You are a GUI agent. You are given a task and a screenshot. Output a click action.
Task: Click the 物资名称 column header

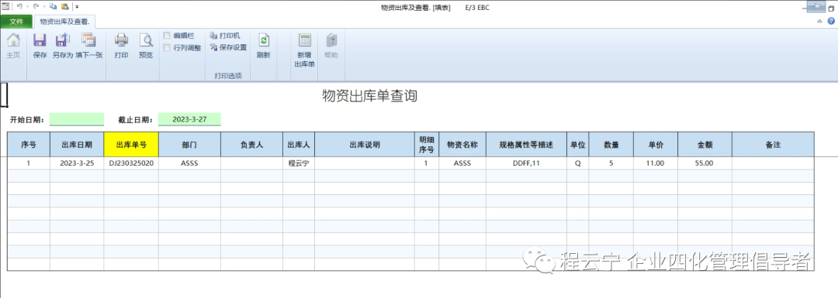point(462,145)
